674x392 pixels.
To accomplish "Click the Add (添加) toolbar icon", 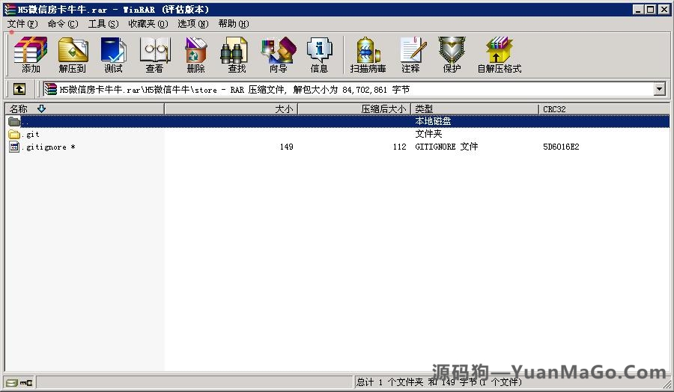I will click(x=31, y=55).
